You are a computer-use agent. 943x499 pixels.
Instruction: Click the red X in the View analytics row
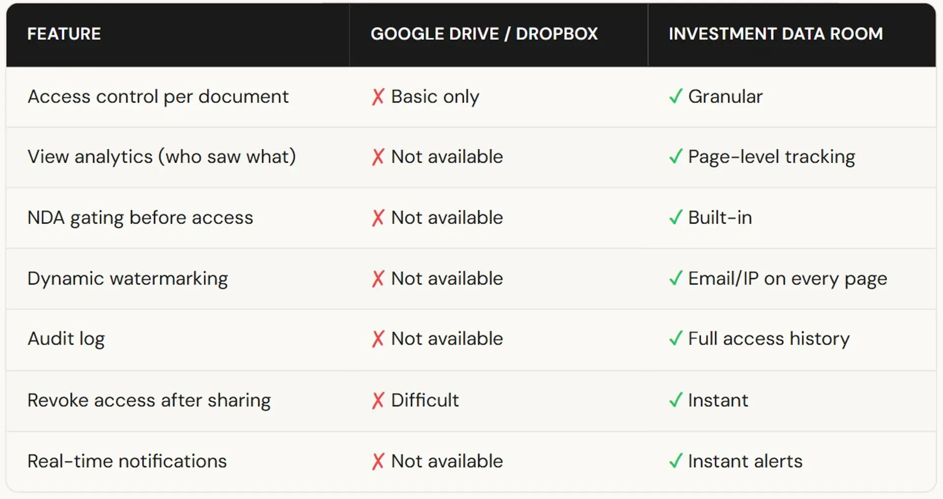point(378,157)
